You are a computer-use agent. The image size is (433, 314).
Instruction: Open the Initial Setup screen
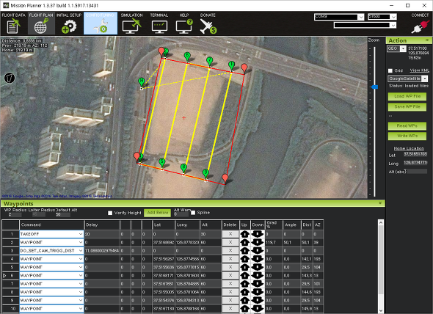pyautogui.click(x=69, y=23)
